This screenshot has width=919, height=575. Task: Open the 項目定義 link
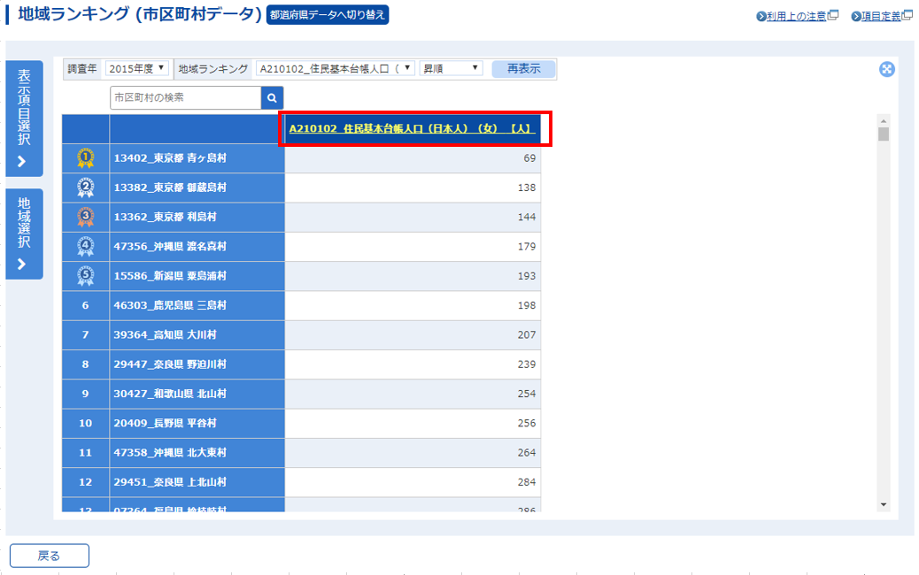(x=881, y=16)
